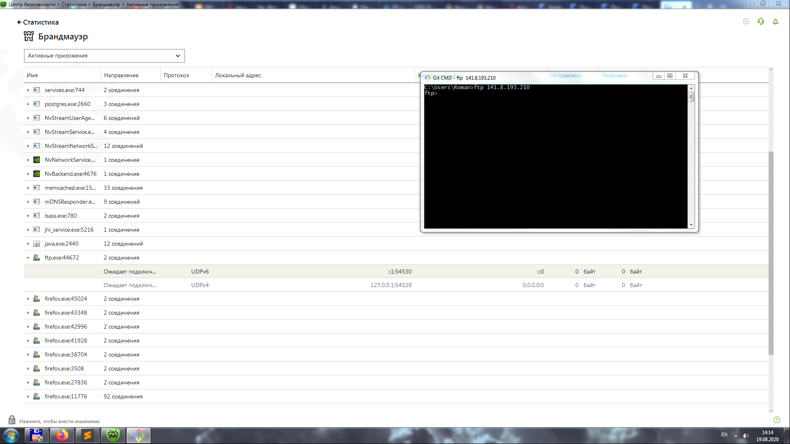
Task: Open the notifications bell icon
Action: click(776, 21)
